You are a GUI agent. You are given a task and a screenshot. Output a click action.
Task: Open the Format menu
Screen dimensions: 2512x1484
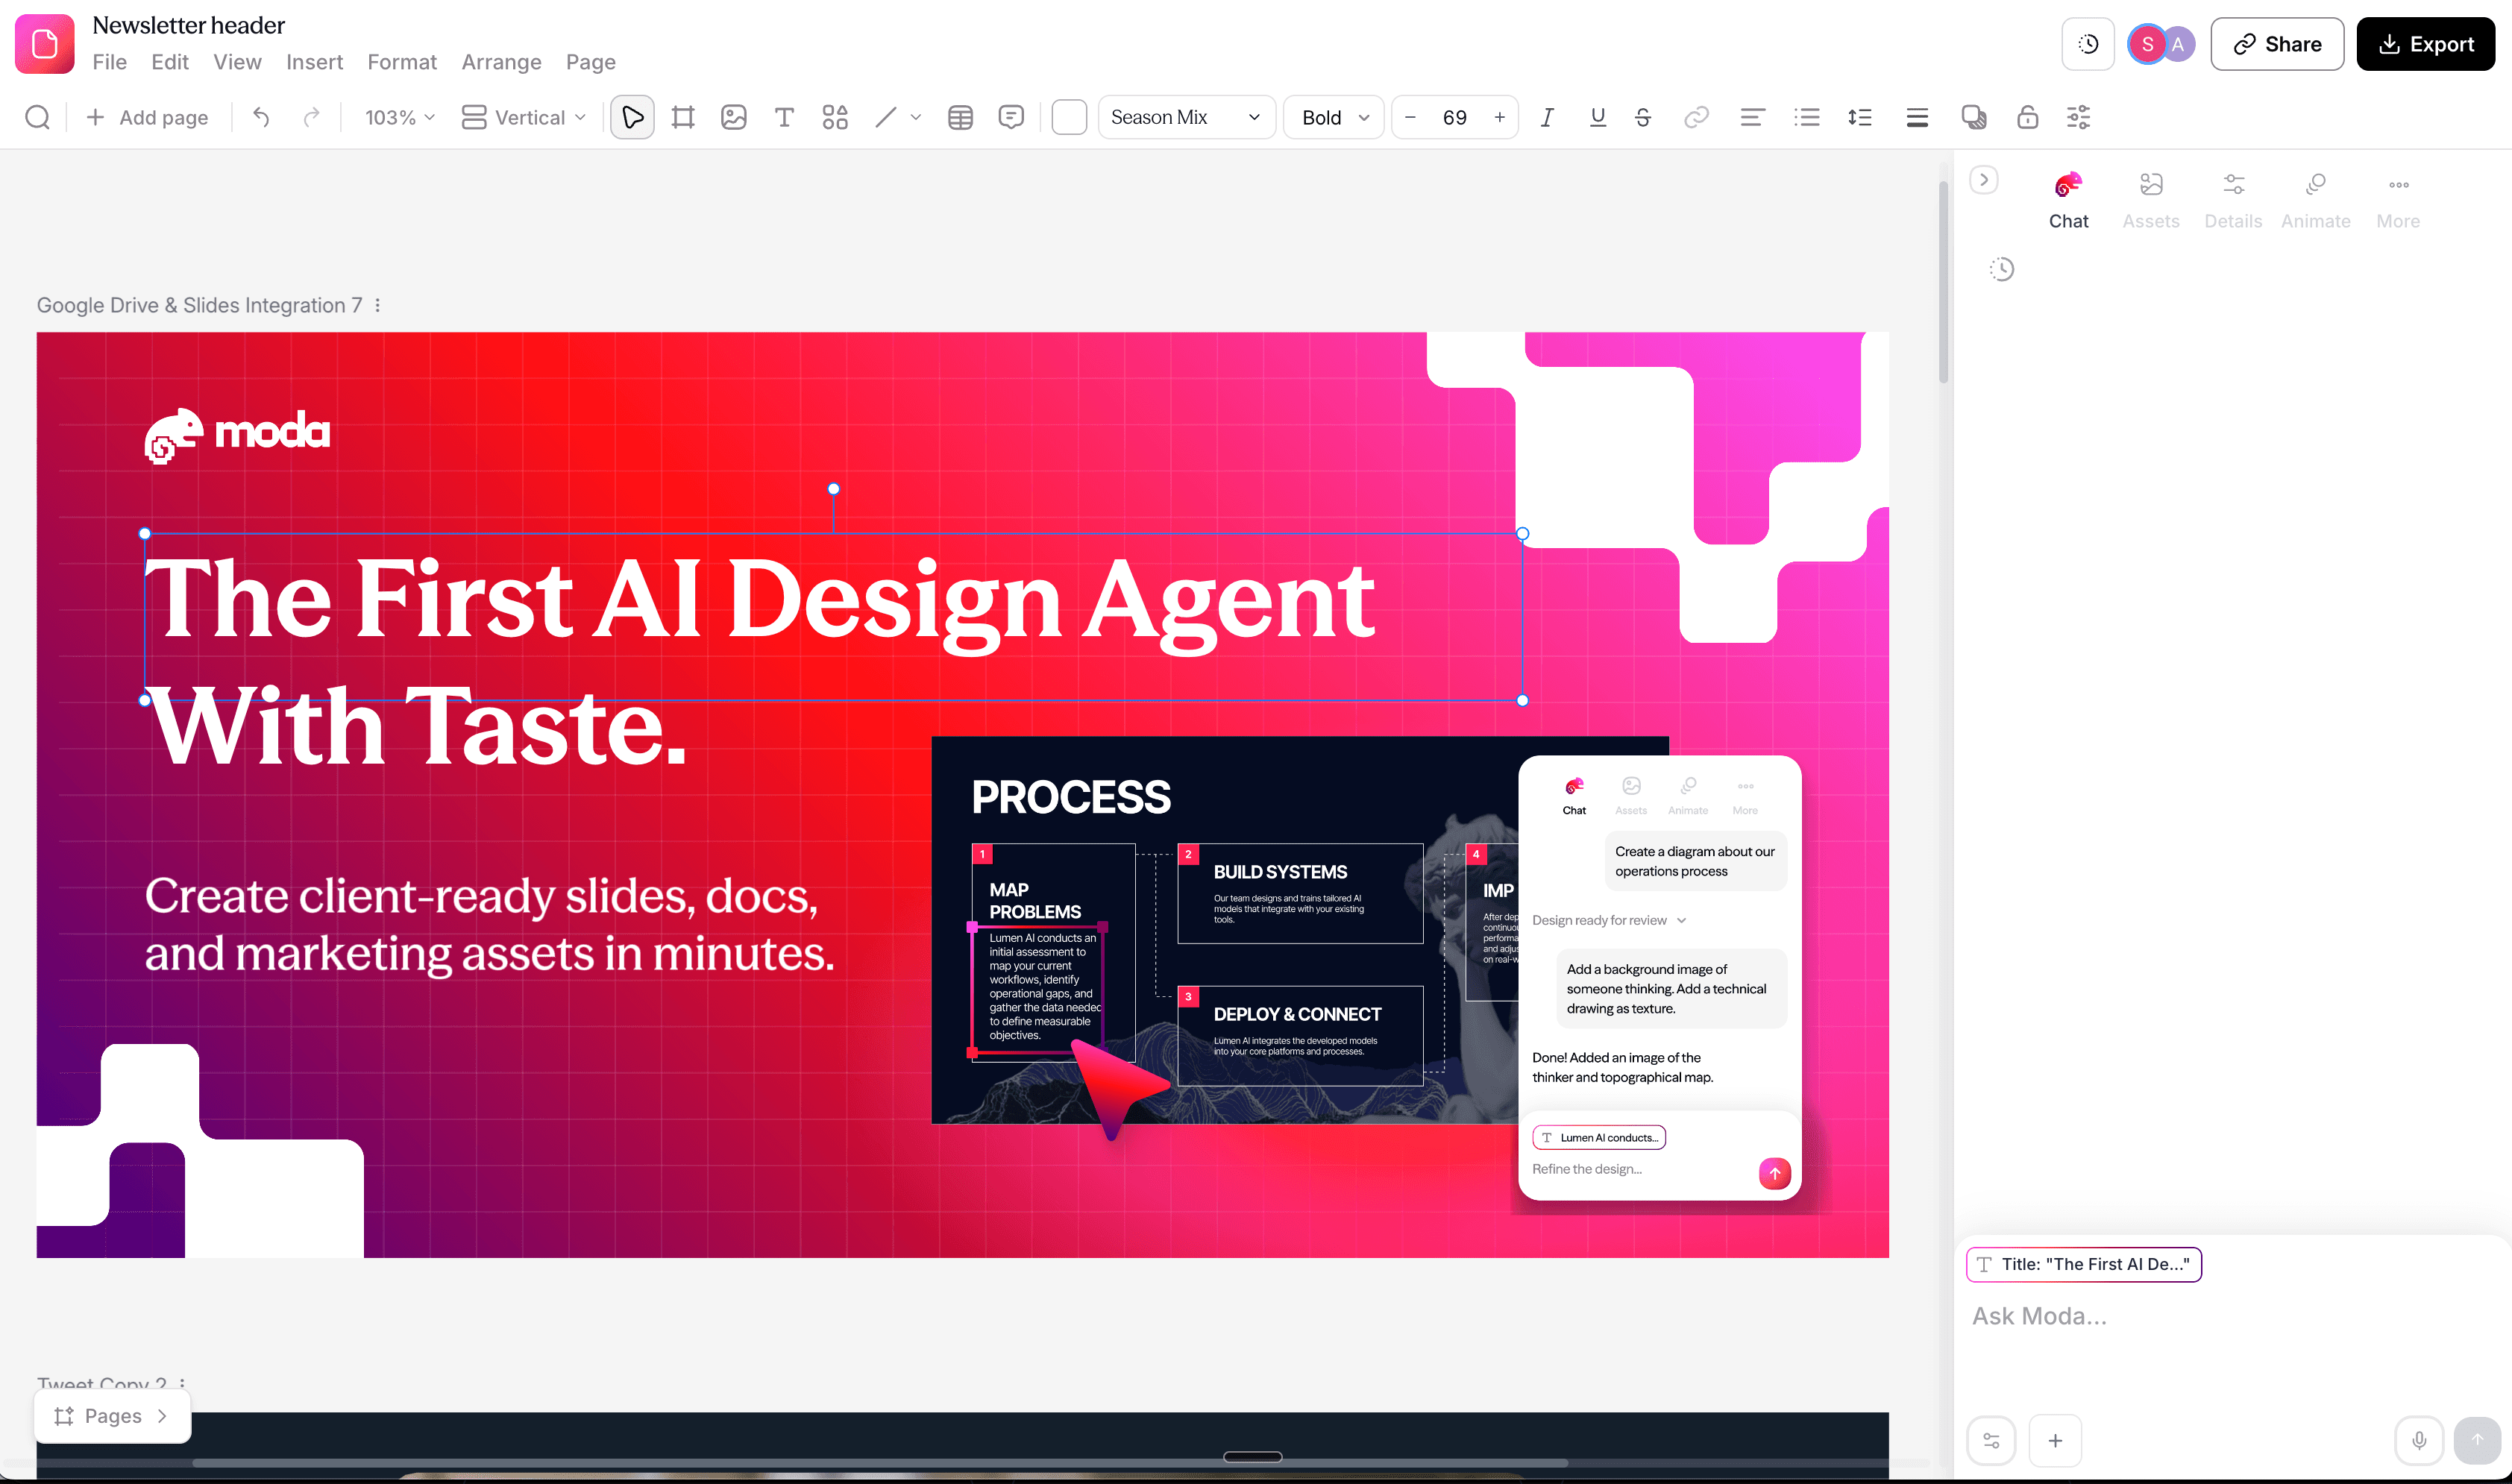coord(402,62)
